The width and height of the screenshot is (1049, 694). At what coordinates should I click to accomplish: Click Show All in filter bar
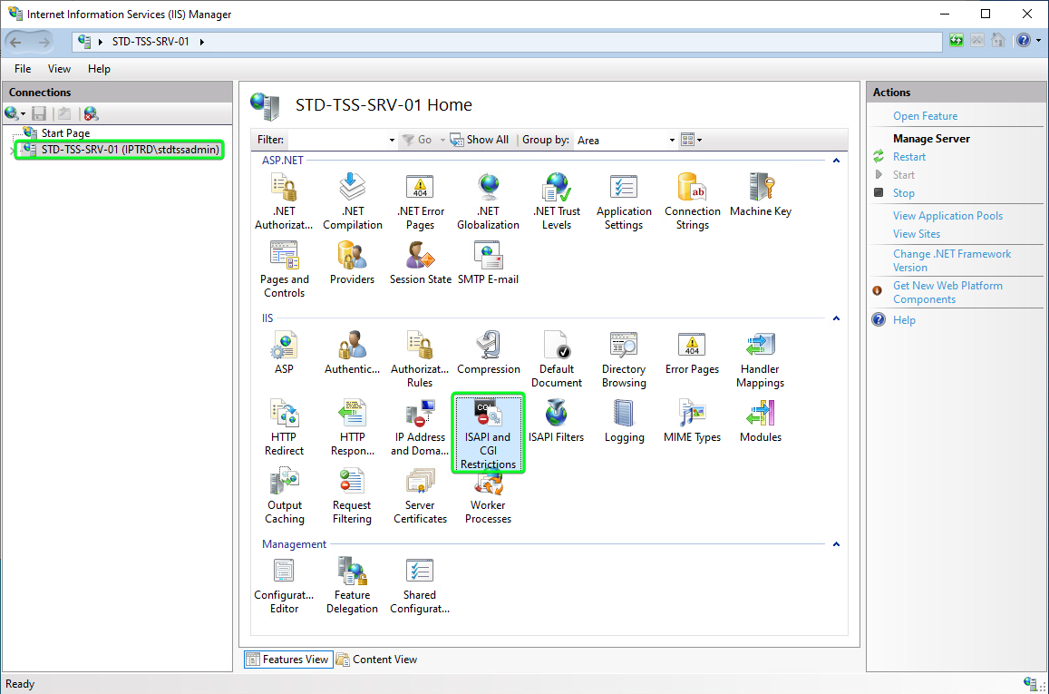[480, 139]
